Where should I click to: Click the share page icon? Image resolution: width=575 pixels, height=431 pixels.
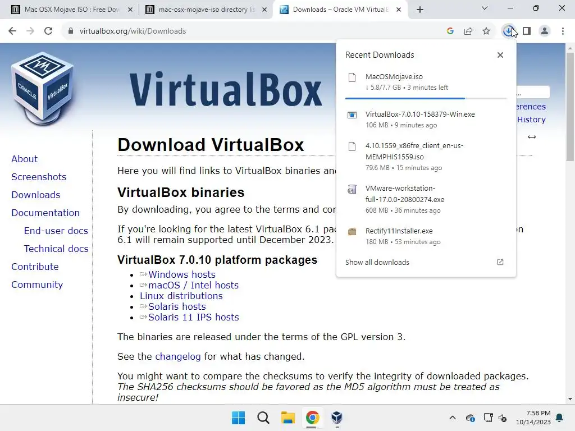[468, 31]
